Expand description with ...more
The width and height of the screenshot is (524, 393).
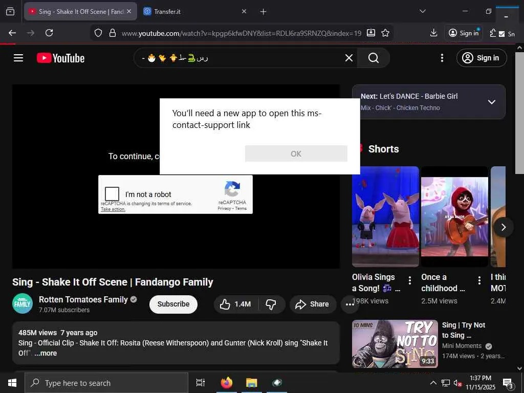point(46,353)
